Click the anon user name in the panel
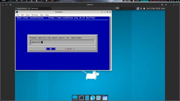Screen dimensions: 180x101 pos(163,8)
